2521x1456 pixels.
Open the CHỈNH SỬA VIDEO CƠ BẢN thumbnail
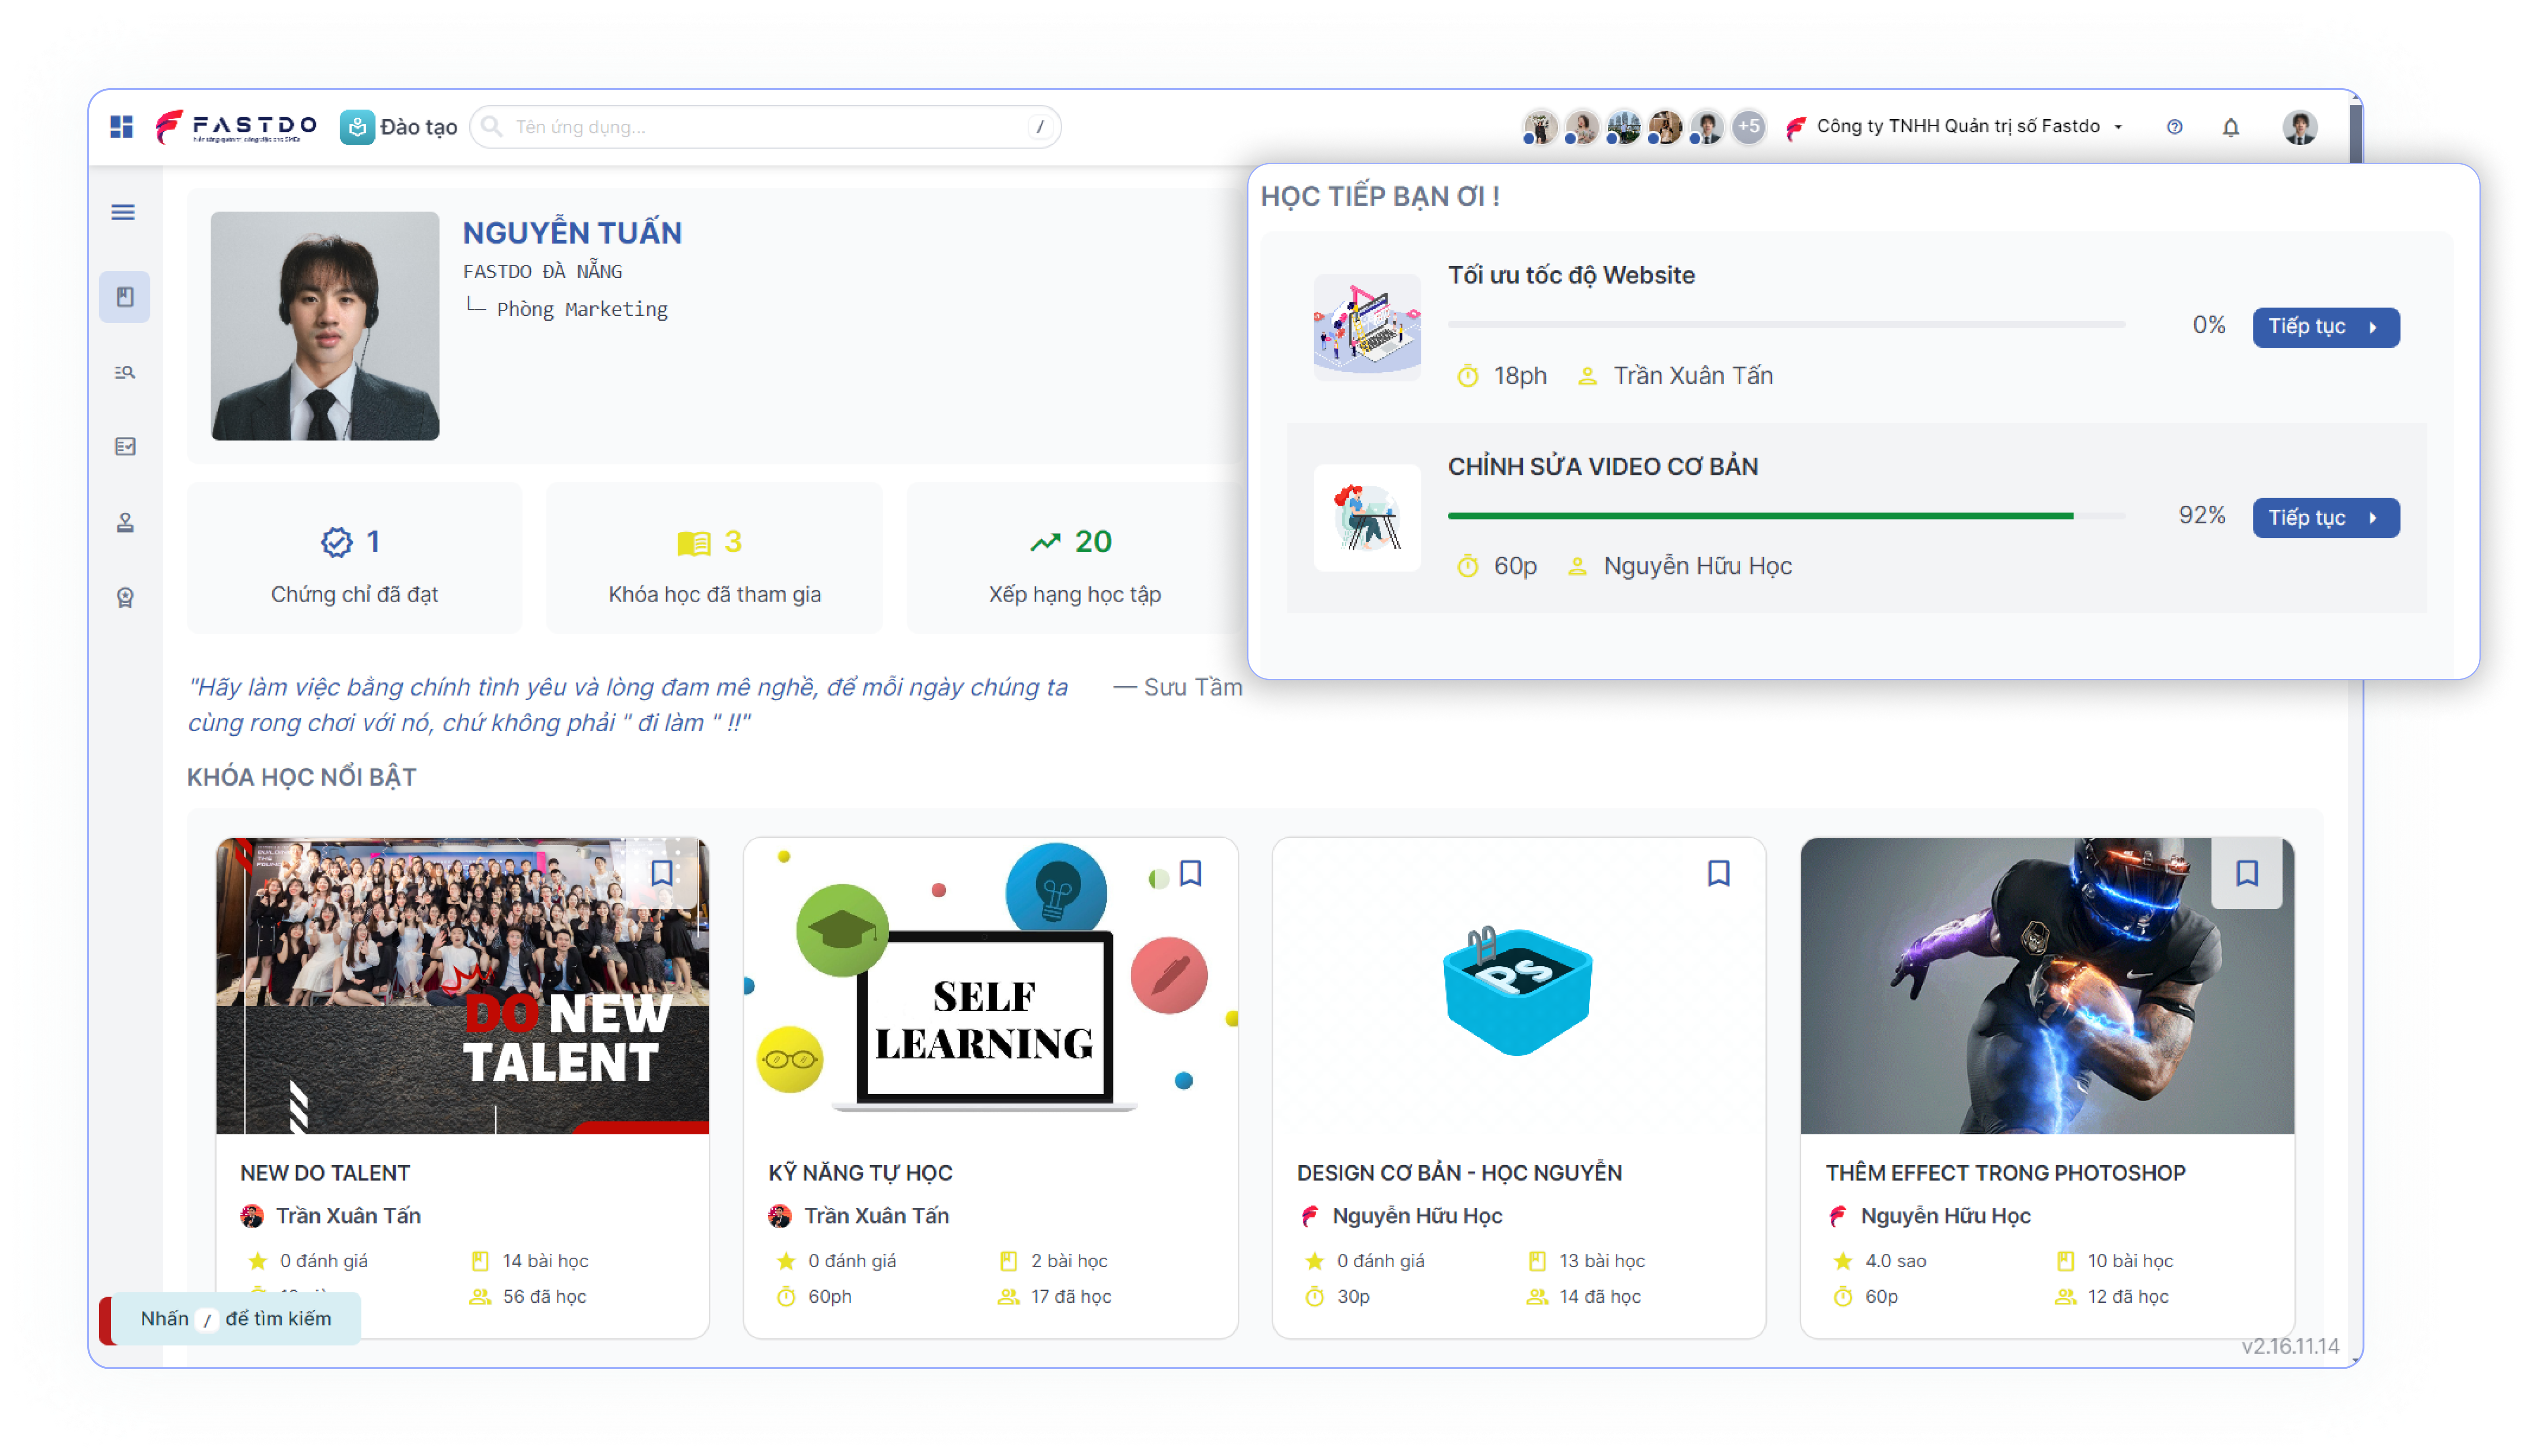tap(1366, 517)
